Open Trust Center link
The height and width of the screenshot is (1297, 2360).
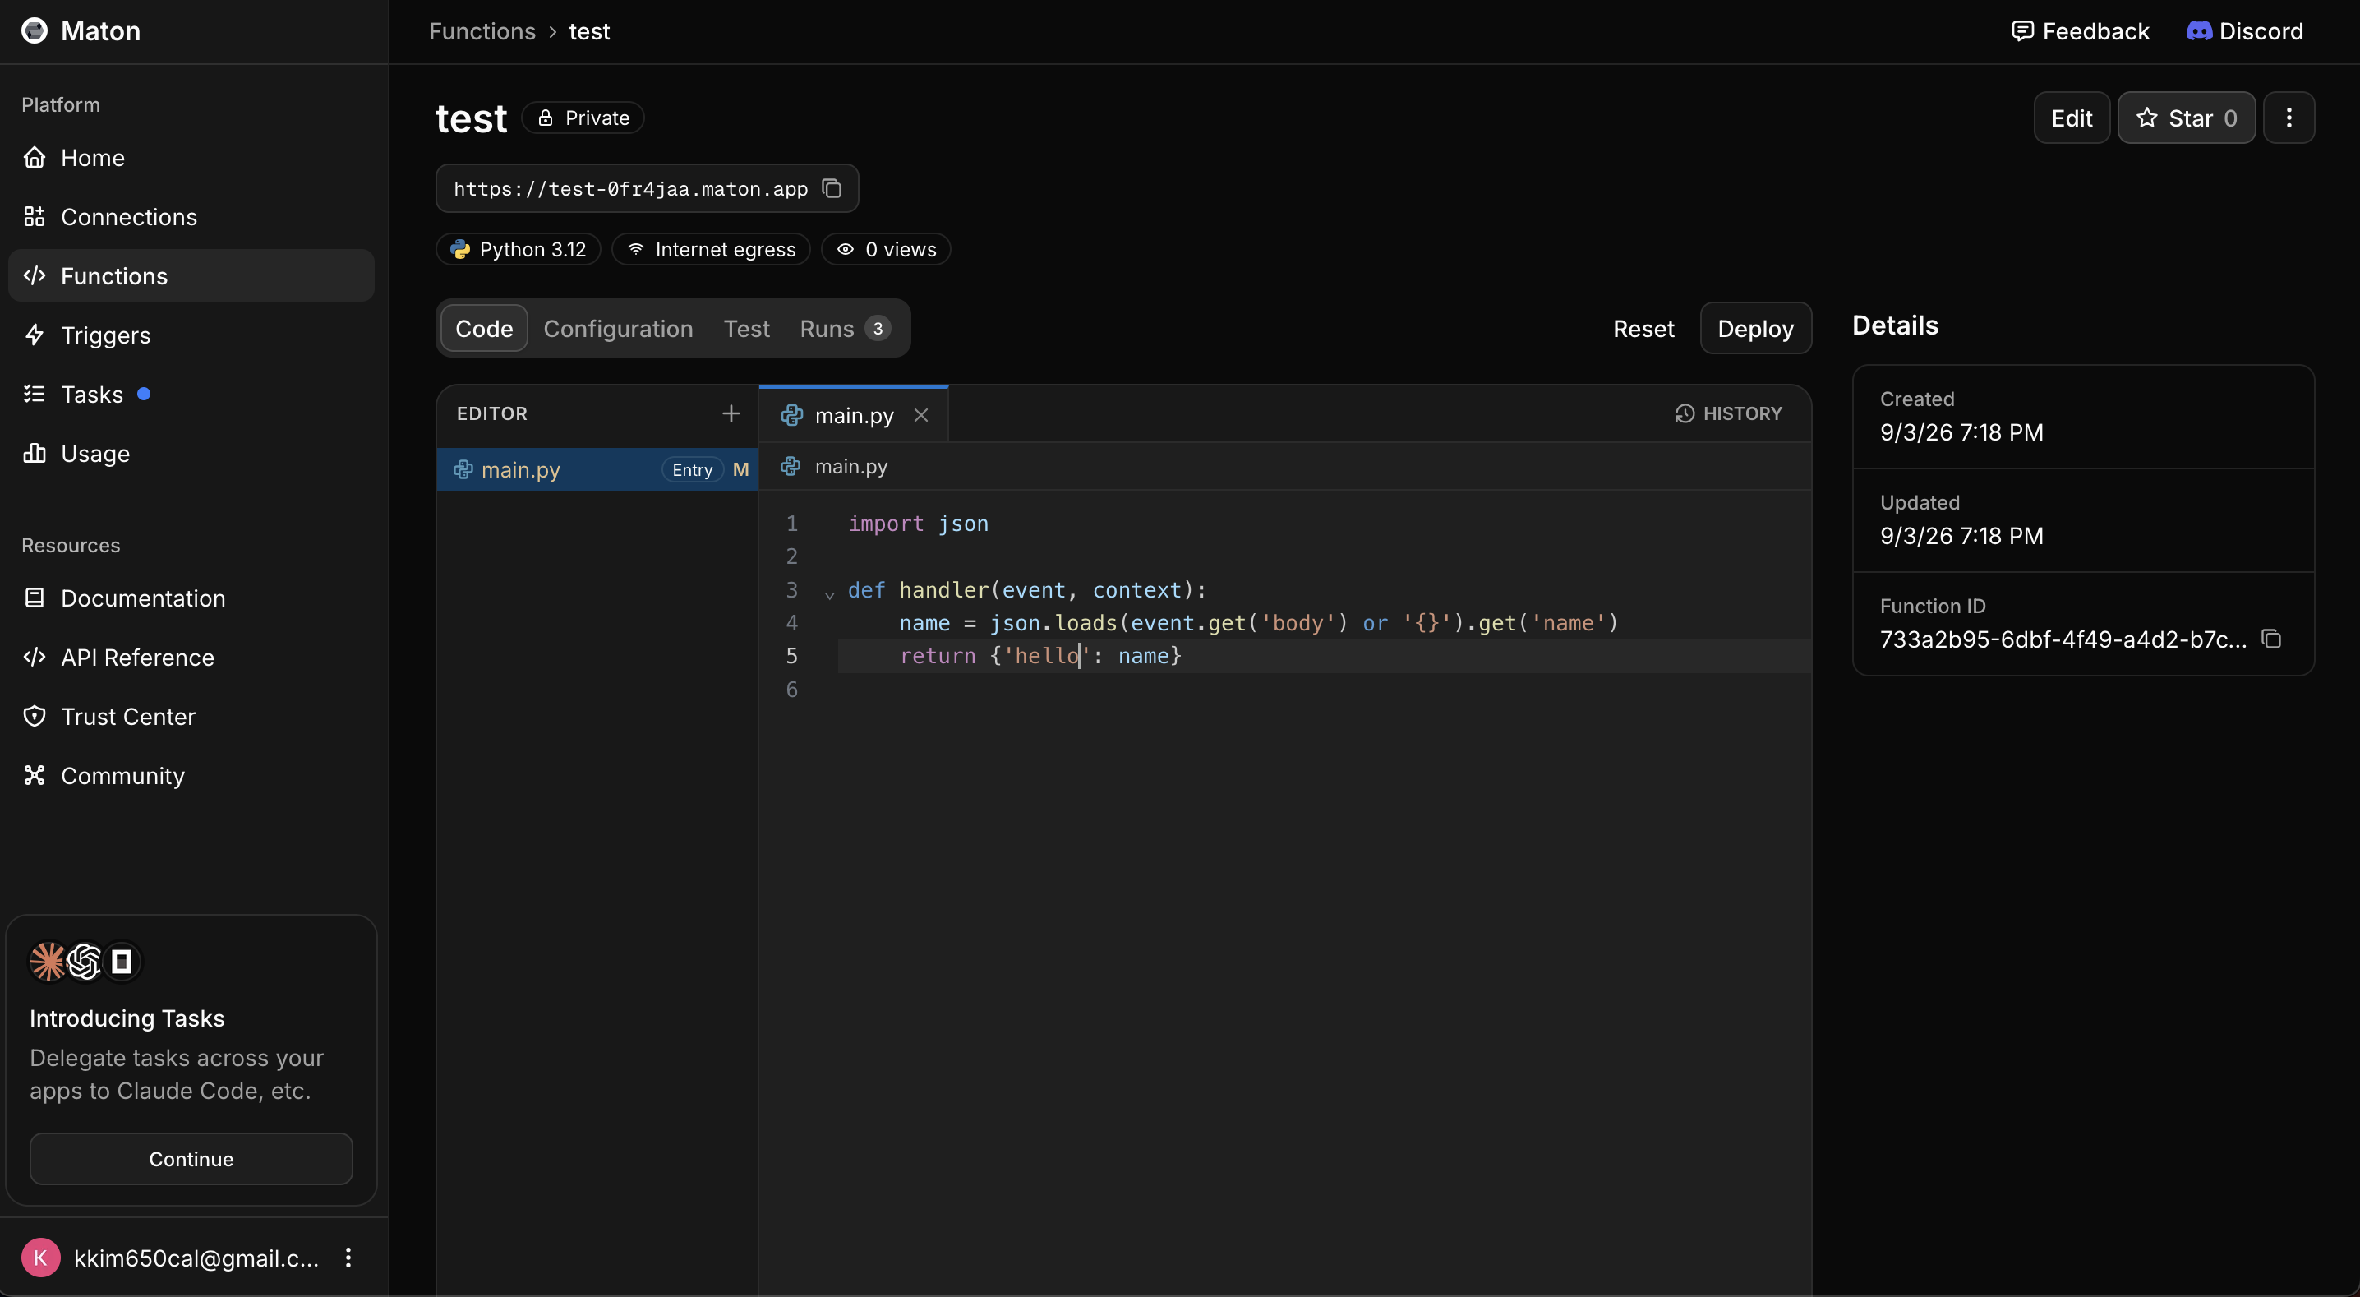tap(191, 717)
